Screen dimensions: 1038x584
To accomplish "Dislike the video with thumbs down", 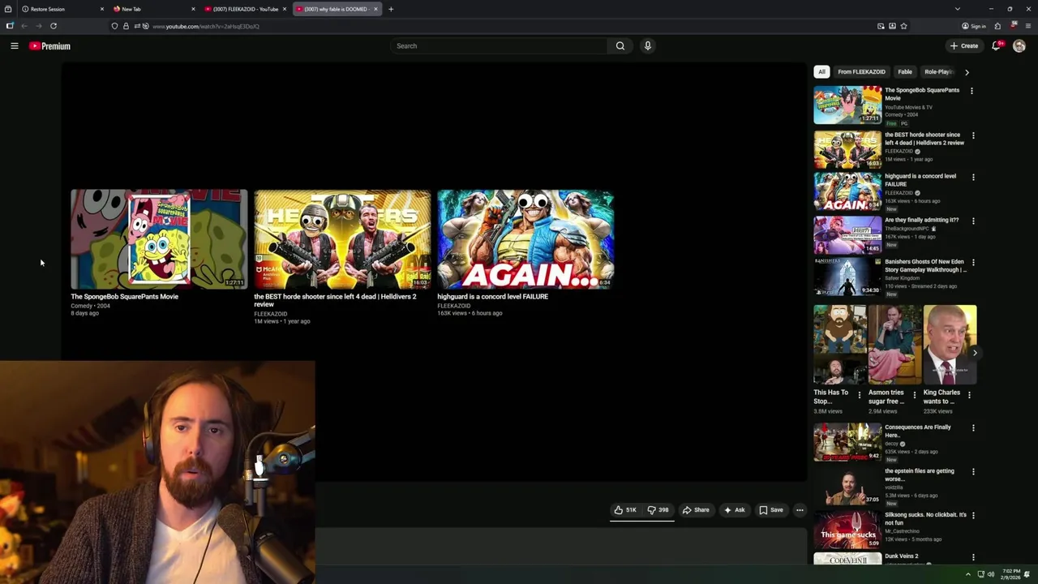I will coord(658,510).
